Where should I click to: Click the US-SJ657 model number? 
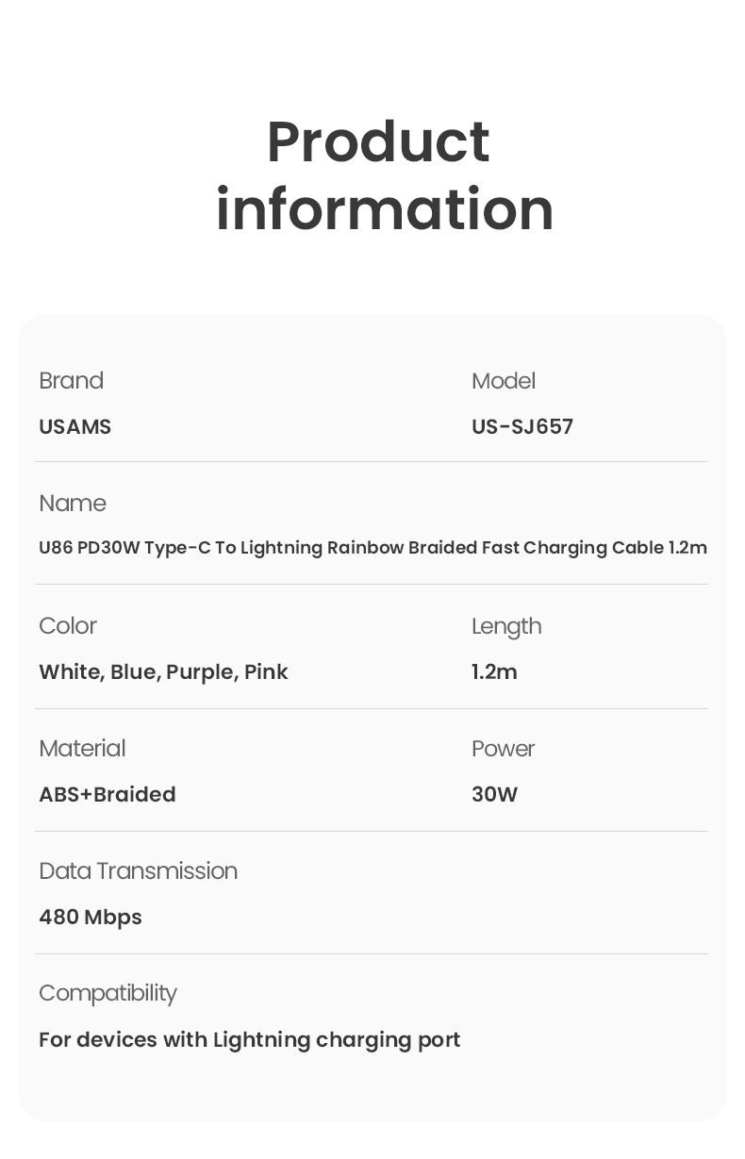[x=522, y=427]
